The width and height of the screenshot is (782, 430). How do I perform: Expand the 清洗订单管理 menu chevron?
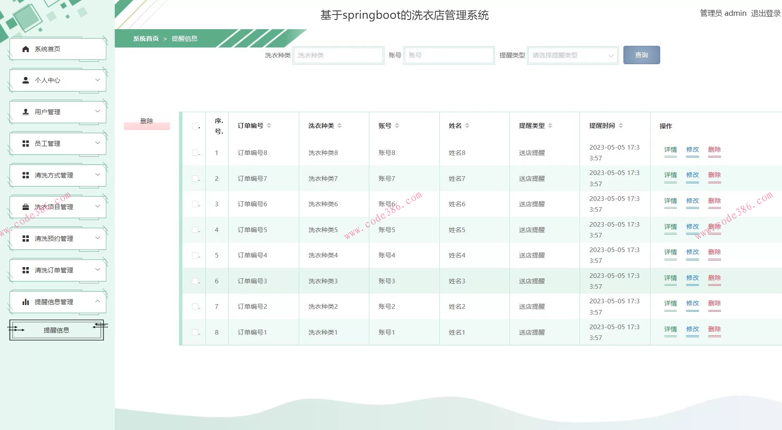(98, 270)
